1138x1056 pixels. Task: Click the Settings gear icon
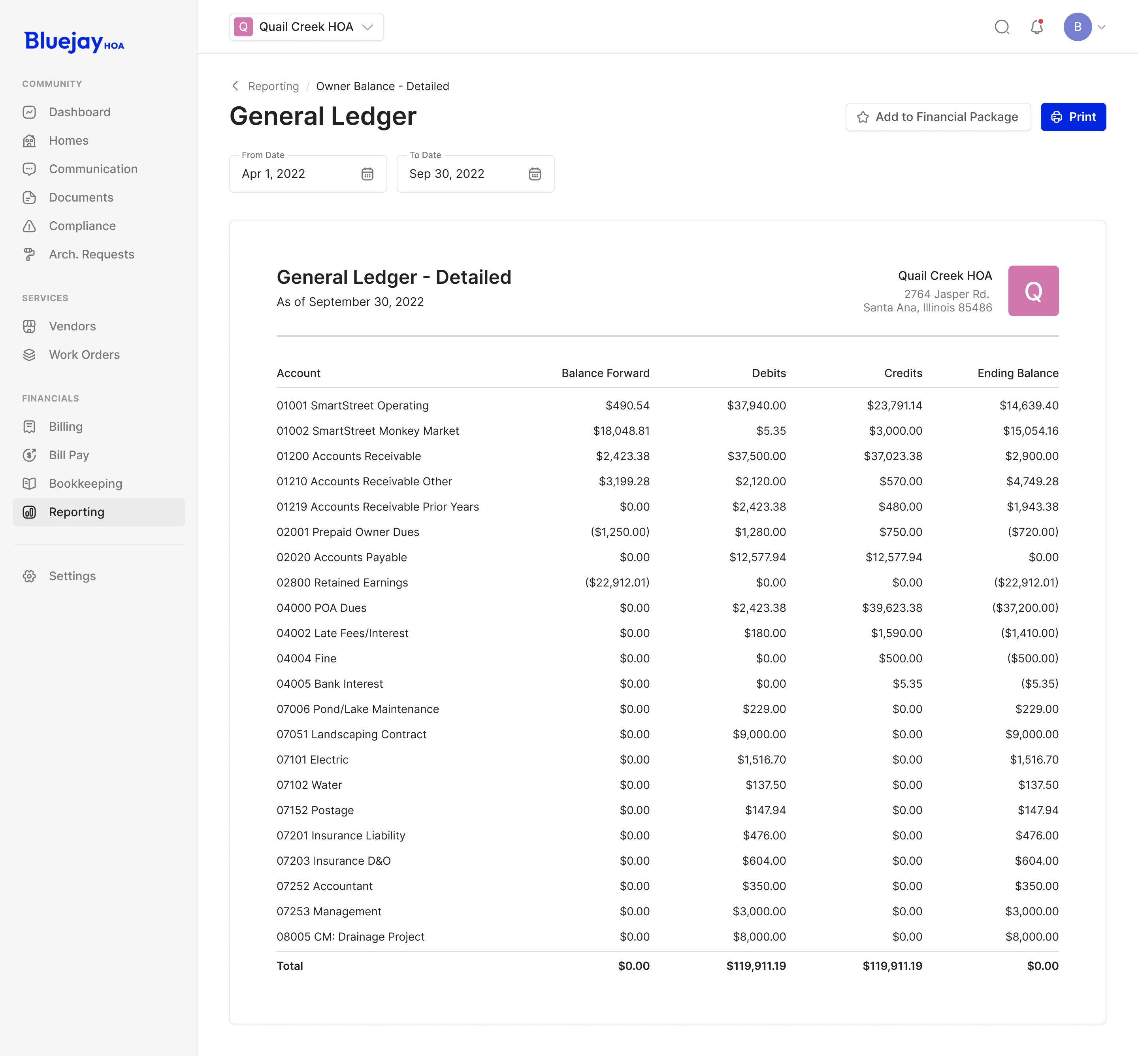(29, 576)
